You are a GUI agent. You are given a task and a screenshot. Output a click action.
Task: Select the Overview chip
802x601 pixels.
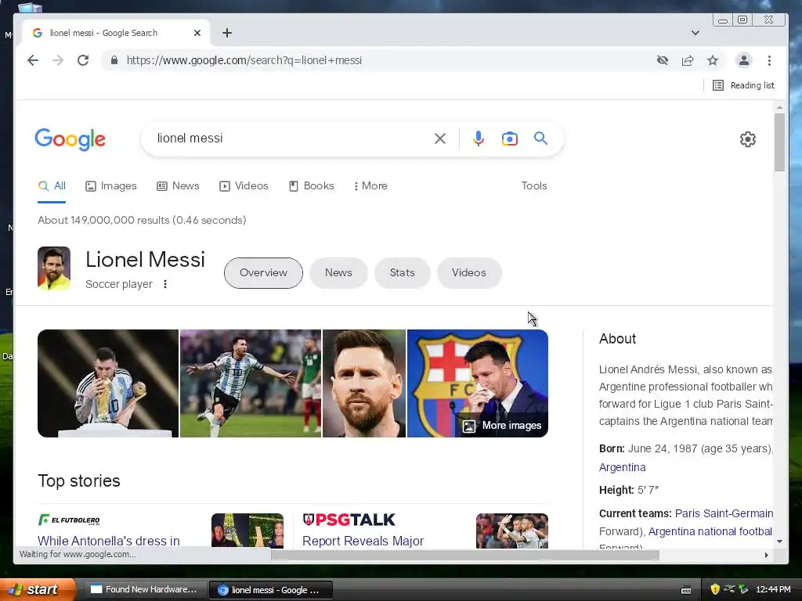[263, 273]
